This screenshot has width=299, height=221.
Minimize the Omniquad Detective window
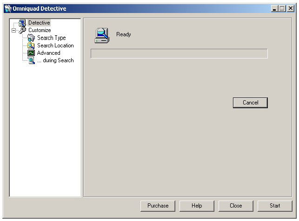click(x=275, y=8)
